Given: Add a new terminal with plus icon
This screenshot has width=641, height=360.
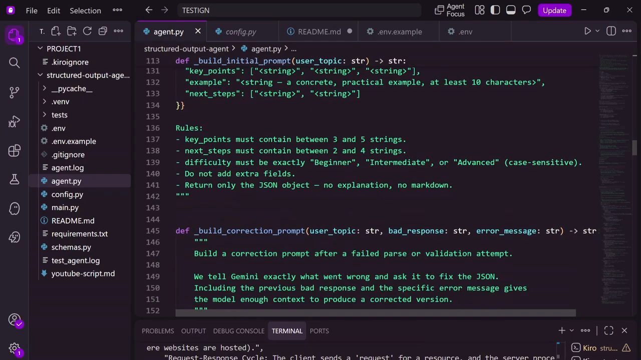Looking at the screenshot, I should coord(562,330).
